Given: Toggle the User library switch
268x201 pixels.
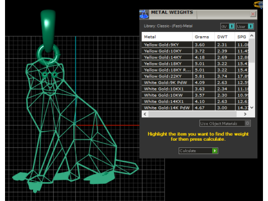Looking at the screenshot, I should 245,26.
